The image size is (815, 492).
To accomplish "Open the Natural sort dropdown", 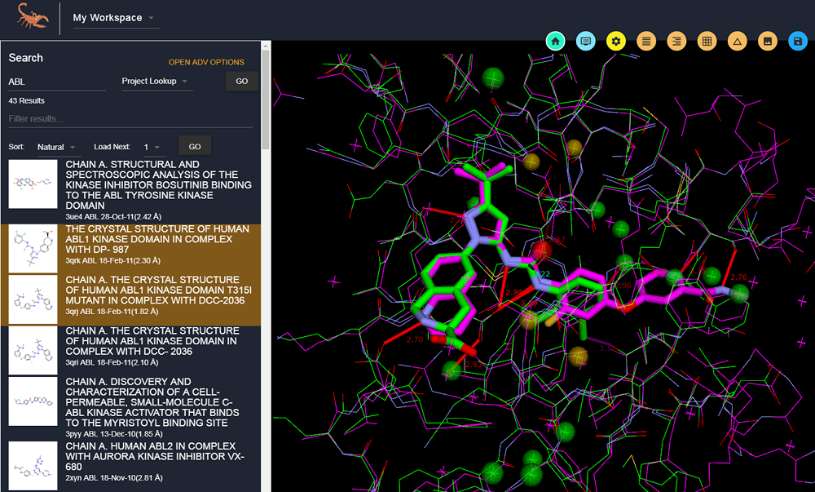I will pyautogui.click(x=58, y=147).
